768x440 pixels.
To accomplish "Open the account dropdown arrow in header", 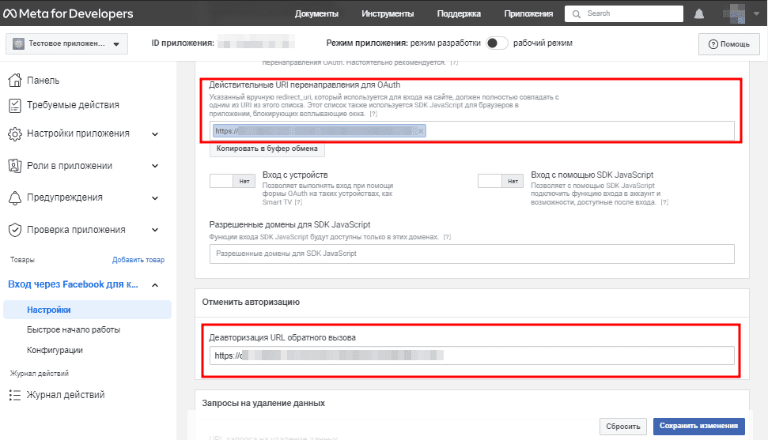I will tap(756, 14).
